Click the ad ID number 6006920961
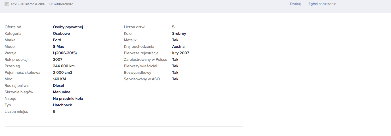 (x=64, y=4)
